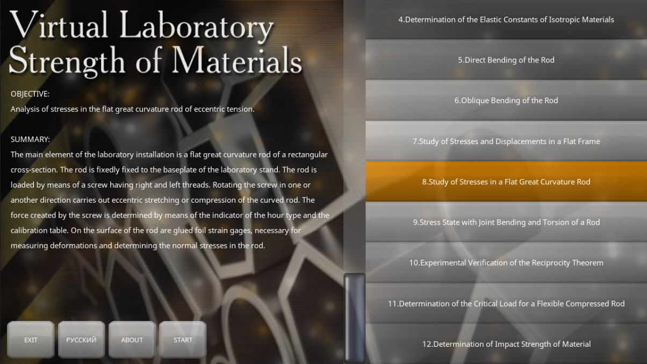Screen dimensions: 647x364
Task: Choose lab 6 Oblique Bending of the Rod
Action: pos(506,101)
